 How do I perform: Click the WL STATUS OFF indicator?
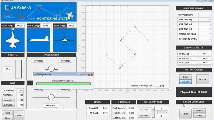click(205, 63)
